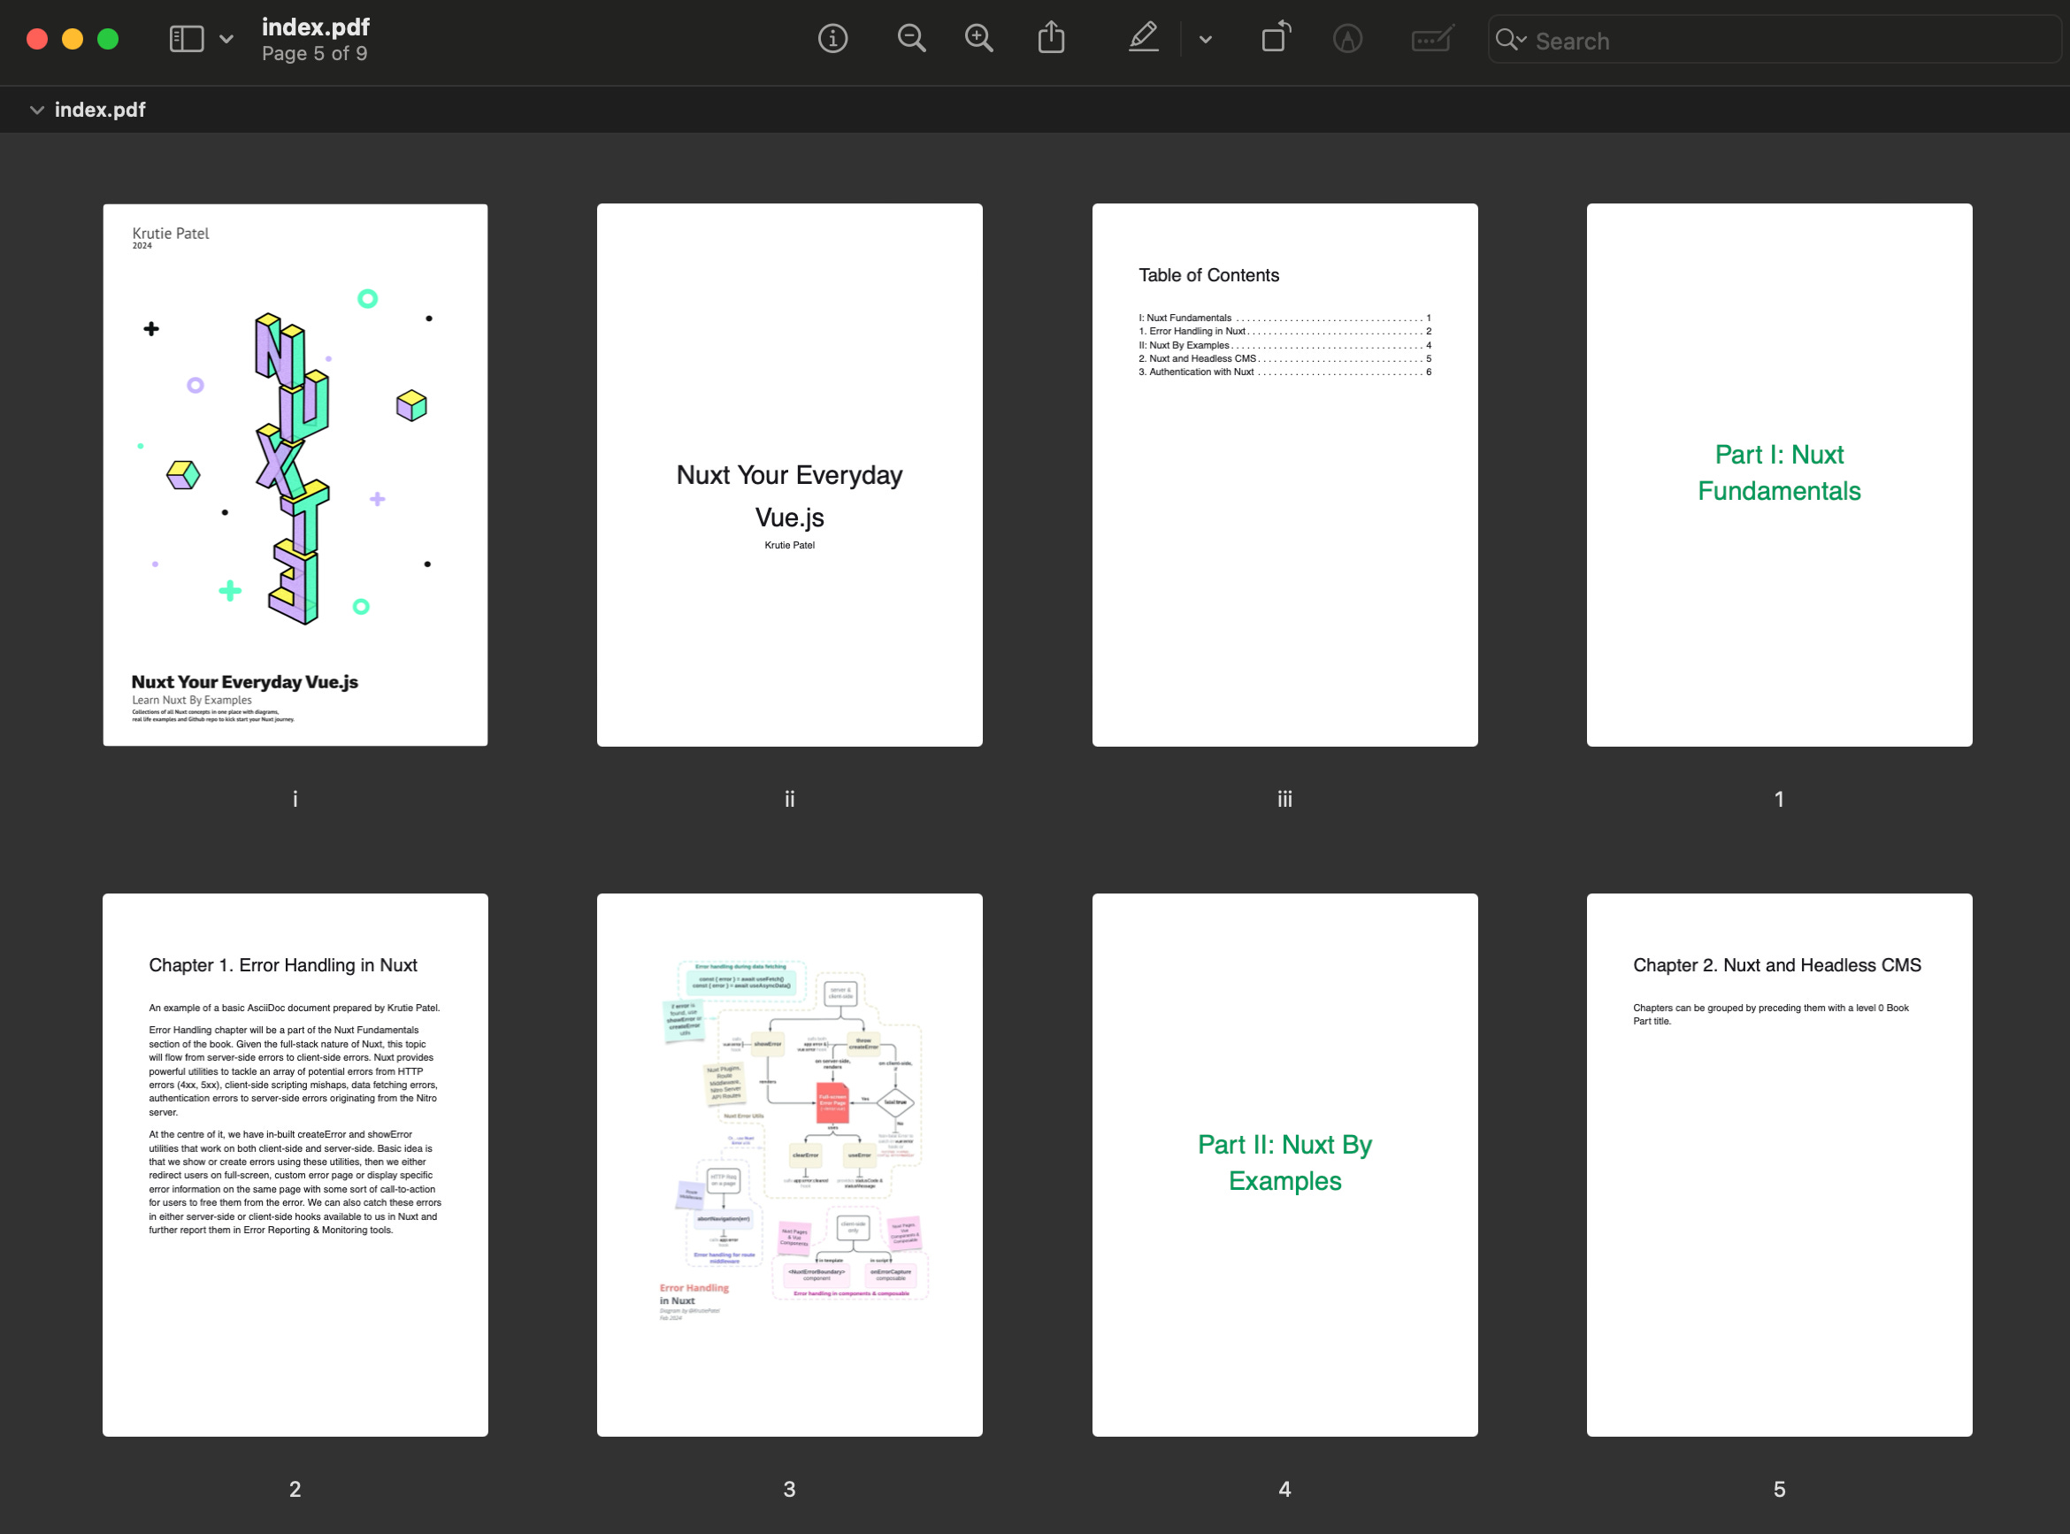The image size is (2070, 1534).
Task: Open highlight color dropdown arrow
Action: 1206,39
